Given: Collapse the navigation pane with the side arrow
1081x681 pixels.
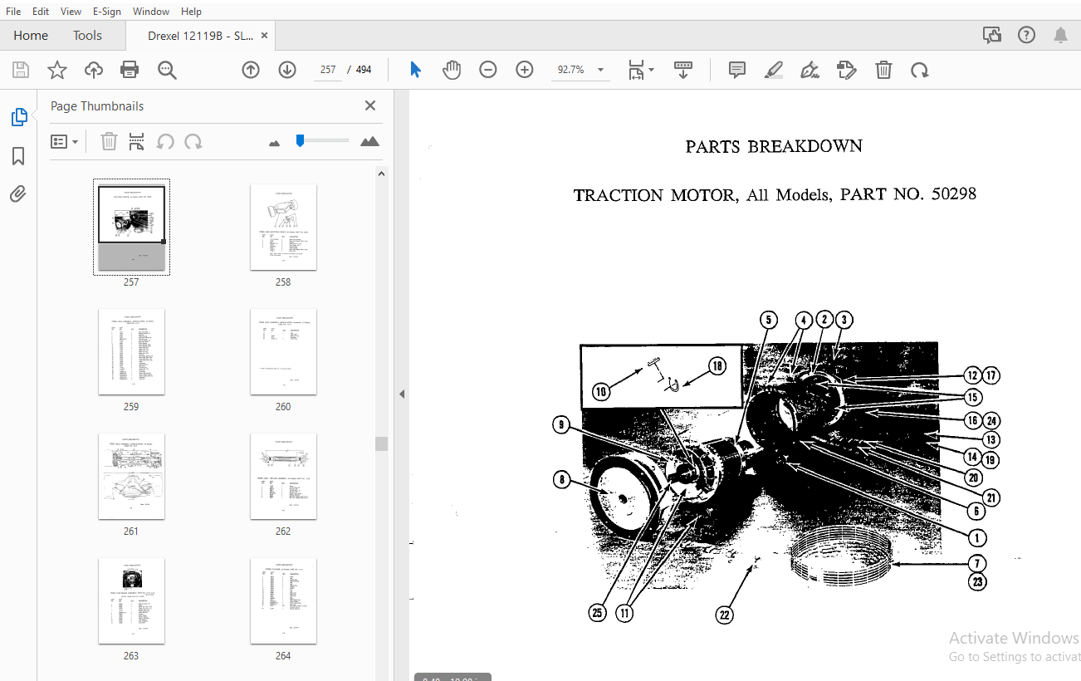Looking at the screenshot, I should 402,394.
